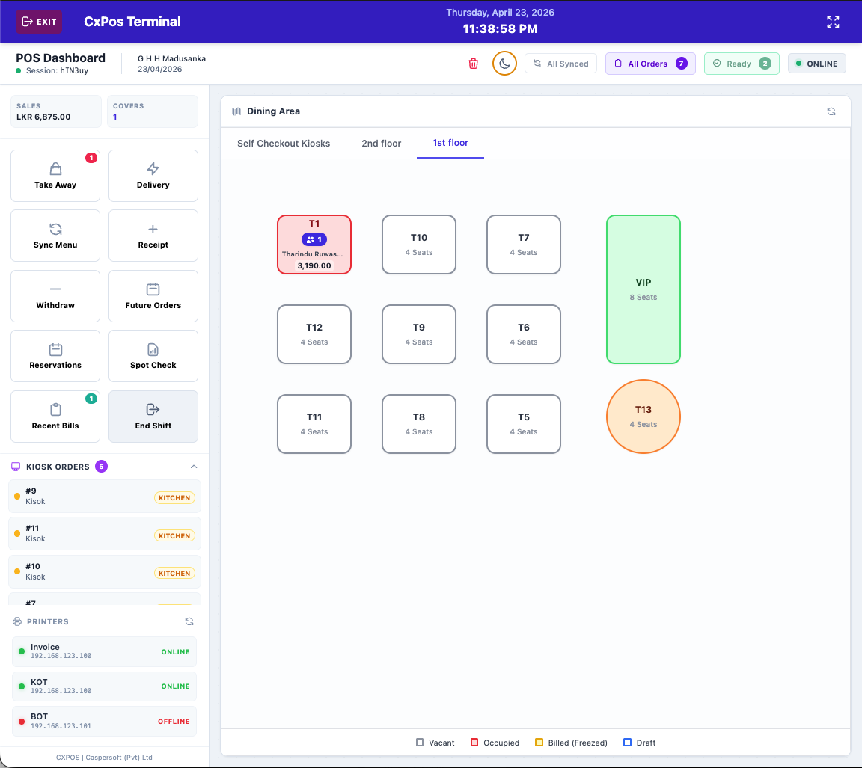Open occupied table T1
The image size is (862, 768).
point(314,245)
